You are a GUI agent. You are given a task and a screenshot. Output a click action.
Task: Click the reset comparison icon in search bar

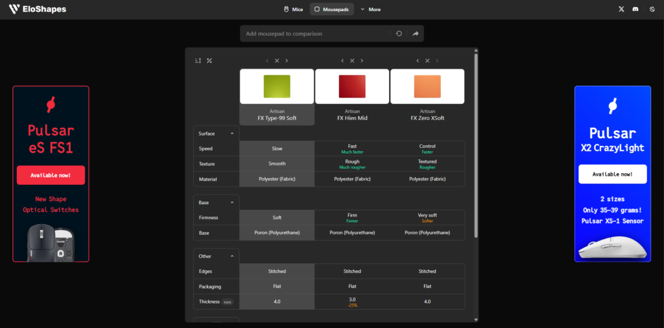pyautogui.click(x=399, y=34)
